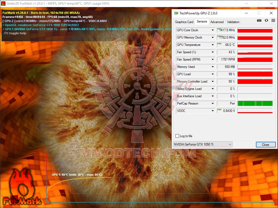Expand the Video Engine Load dropdown
Image resolution: width=278 pixels, height=208 pixels.
click(213, 89)
